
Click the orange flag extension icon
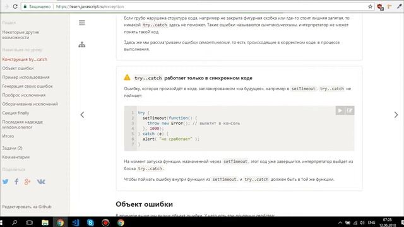click(x=389, y=6)
